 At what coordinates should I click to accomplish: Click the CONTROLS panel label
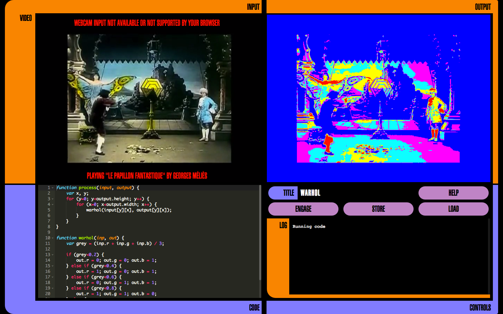tap(481, 308)
